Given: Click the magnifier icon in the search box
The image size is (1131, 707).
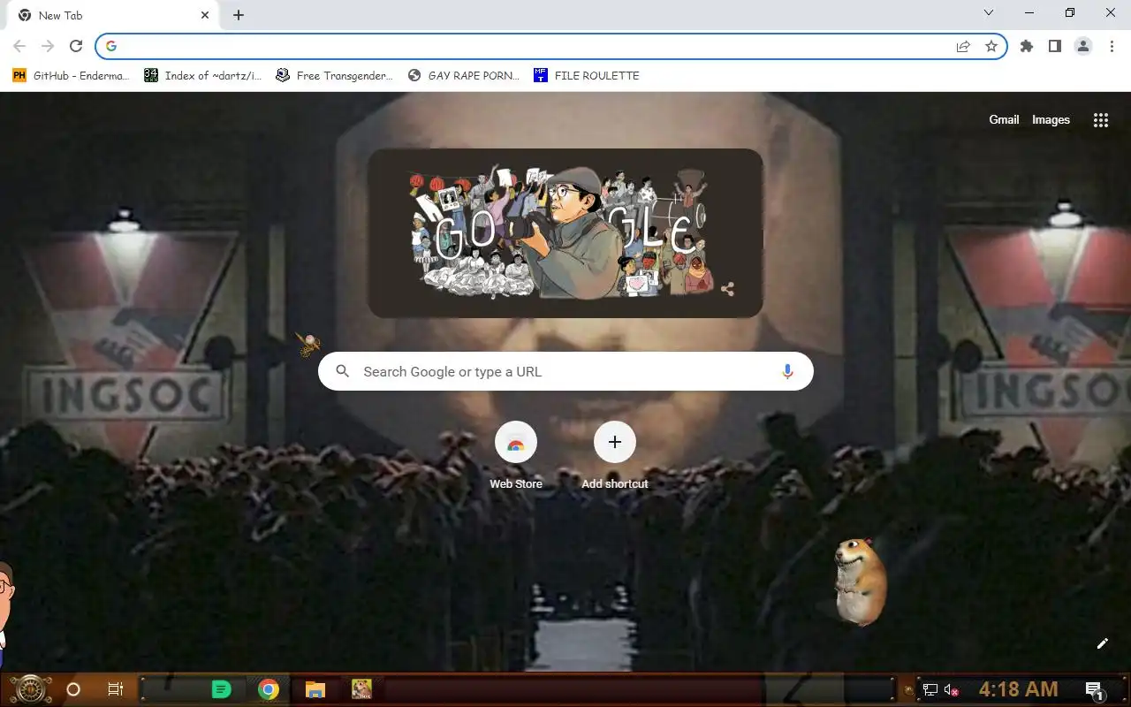Looking at the screenshot, I should pyautogui.click(x=343, y=372).
